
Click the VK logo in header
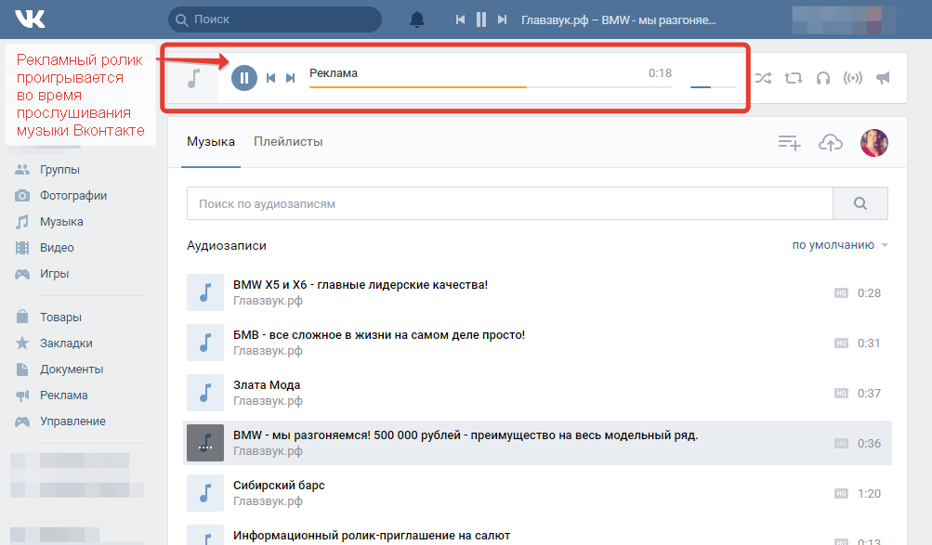[x=30, y=19]
